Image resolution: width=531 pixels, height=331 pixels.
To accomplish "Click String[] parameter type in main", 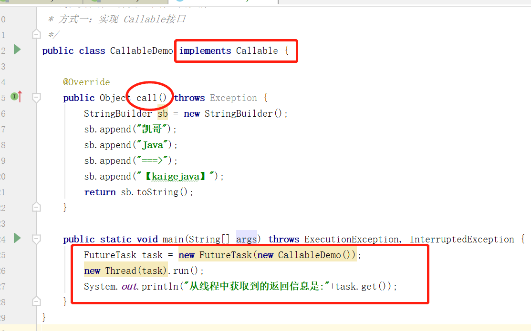I will click(209, 240).
